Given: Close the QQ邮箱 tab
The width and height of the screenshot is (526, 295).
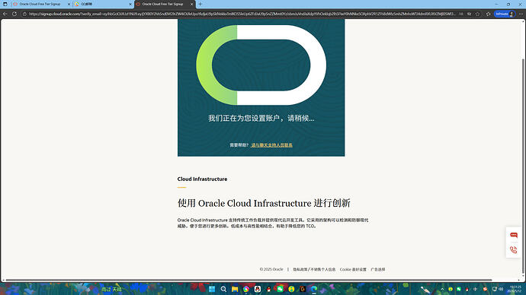Looking at the screenshot, I should [x=130, y=4].
